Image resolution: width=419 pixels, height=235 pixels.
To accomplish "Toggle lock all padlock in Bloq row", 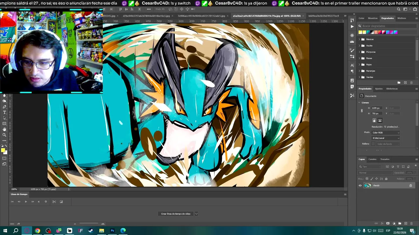I will click(386, 179).
